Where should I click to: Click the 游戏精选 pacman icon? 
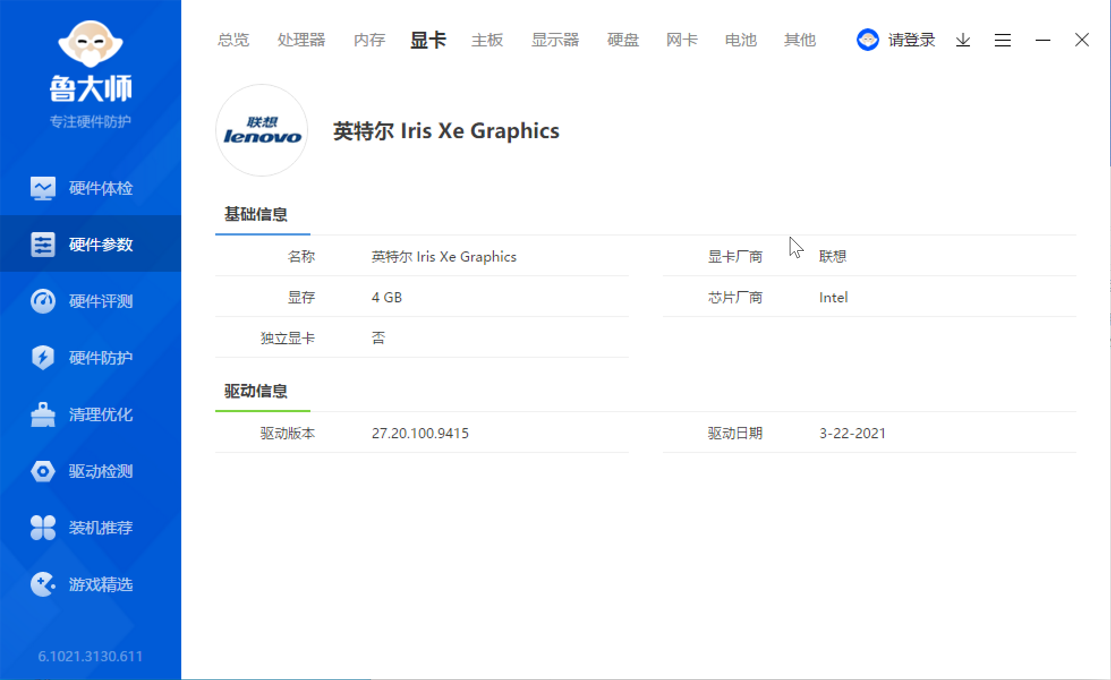[x=43, y=584]
